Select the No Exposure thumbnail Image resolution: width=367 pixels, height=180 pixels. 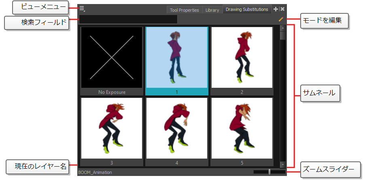112,61
